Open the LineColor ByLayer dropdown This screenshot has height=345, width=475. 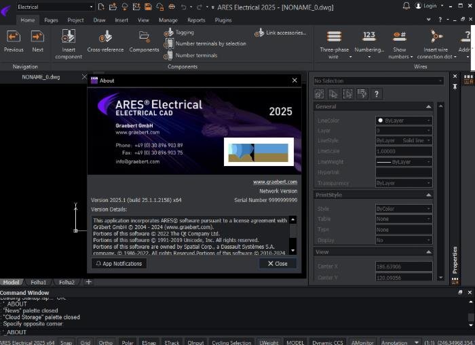404,121
